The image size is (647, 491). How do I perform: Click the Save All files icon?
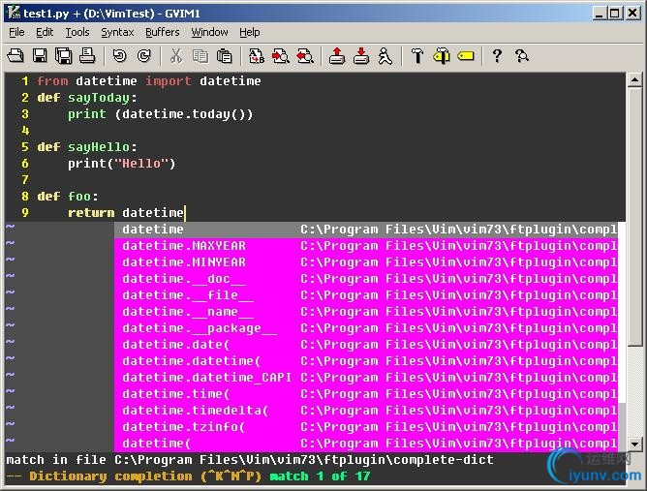[64, 56]
